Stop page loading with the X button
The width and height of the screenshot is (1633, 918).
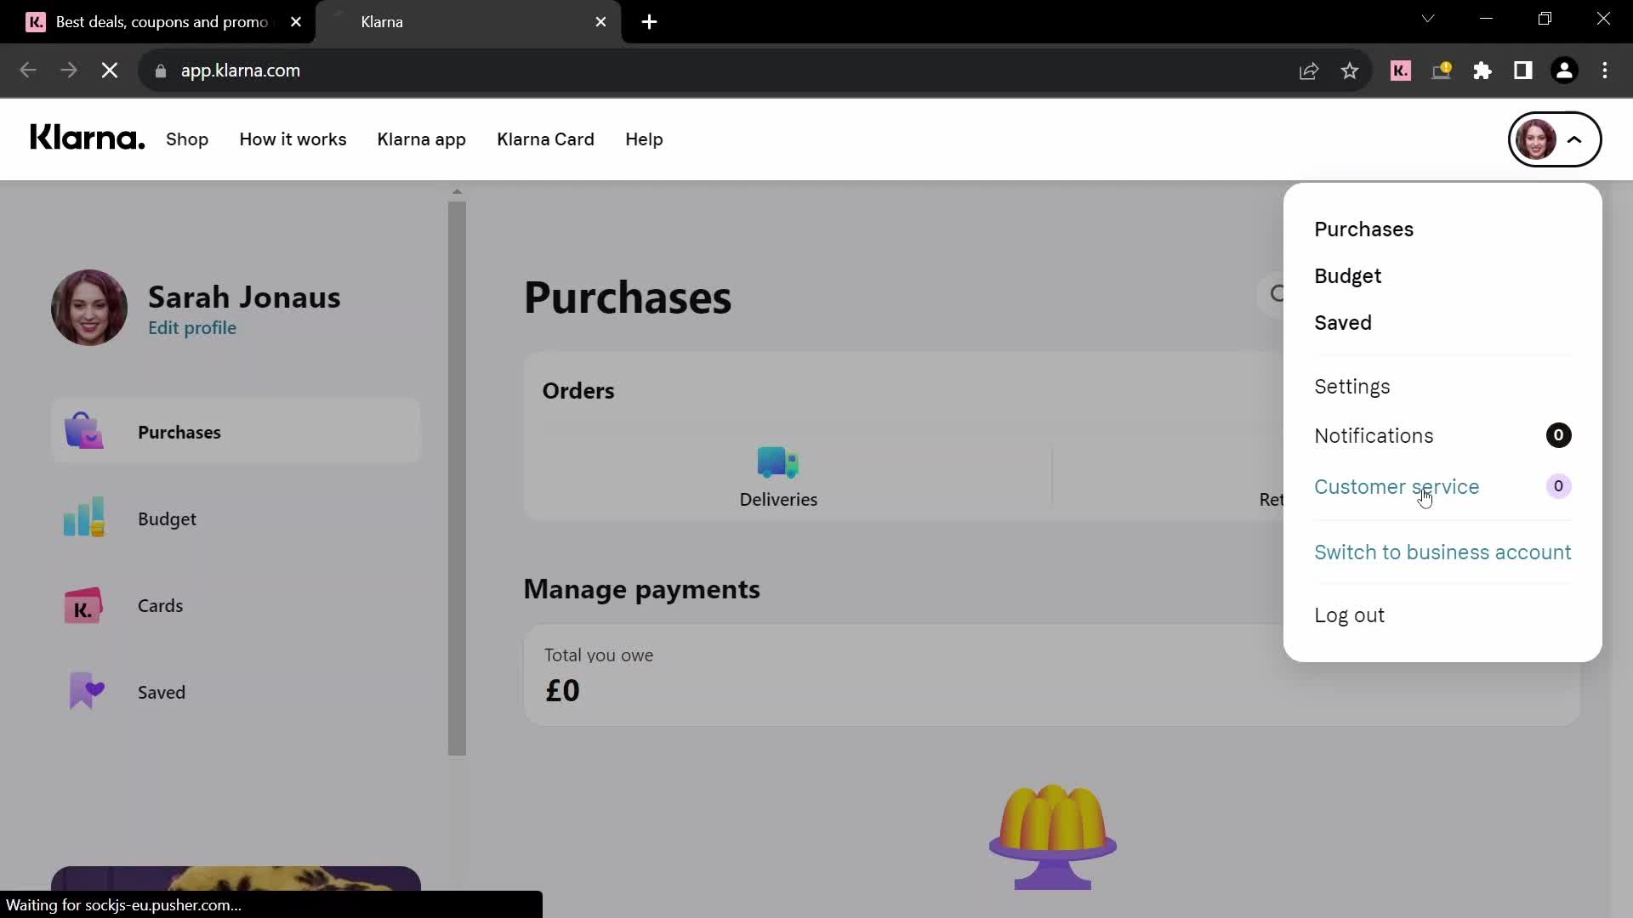click(x=110, y=71)
